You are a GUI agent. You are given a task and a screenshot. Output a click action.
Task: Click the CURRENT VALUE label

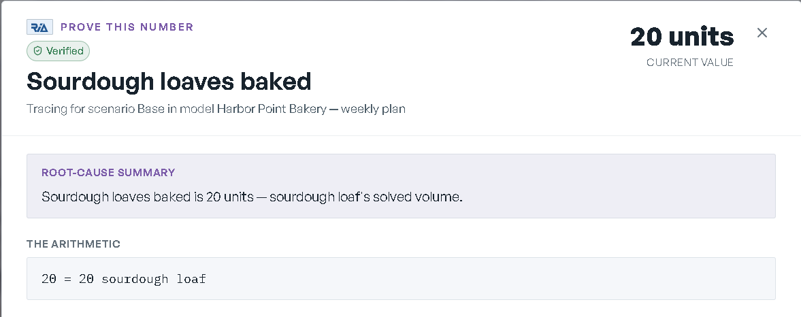689,63
